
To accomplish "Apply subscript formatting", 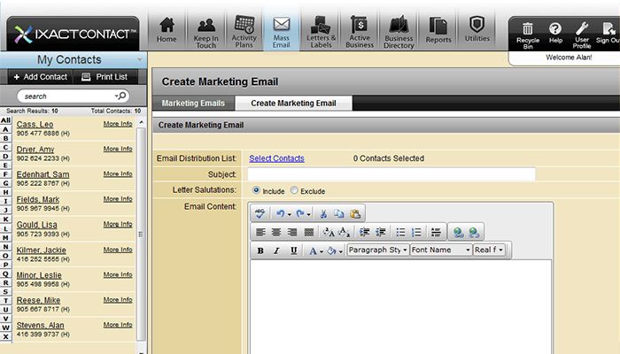I will pyautogui.click(x=344, y=232).
